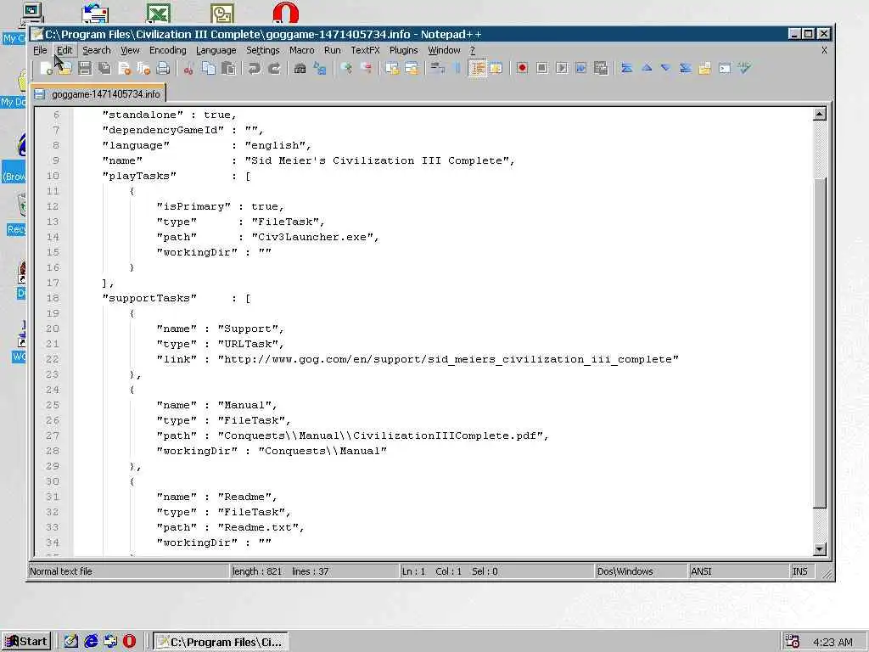The image size is (869, 652).
Task: Open the user-defined language dialog icon
Action: tap(496, 68)
